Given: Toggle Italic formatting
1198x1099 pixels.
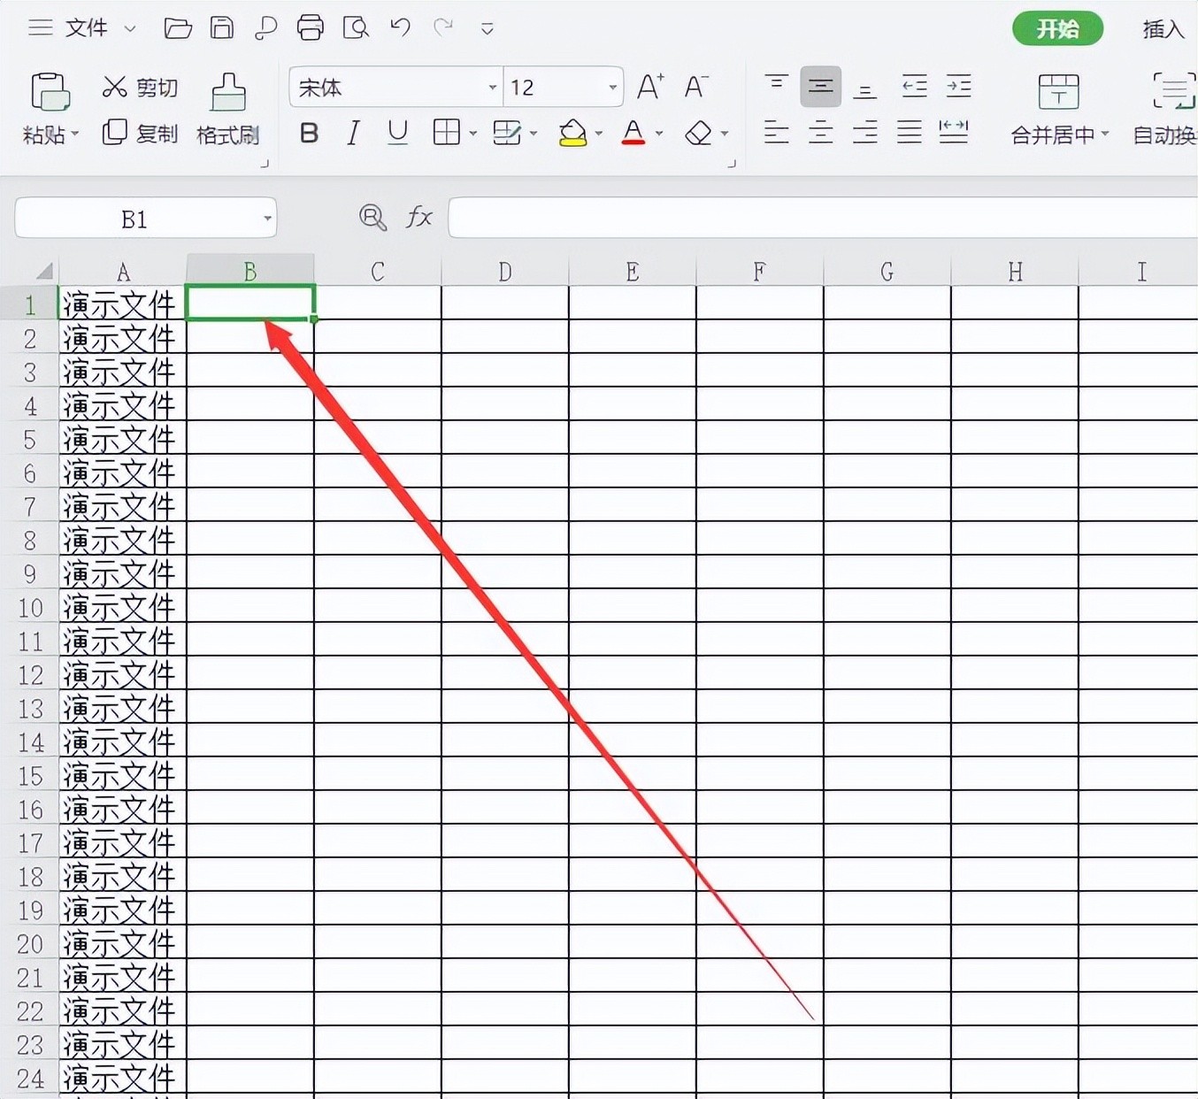Looking at the screenshot, I should coord(353,134).
